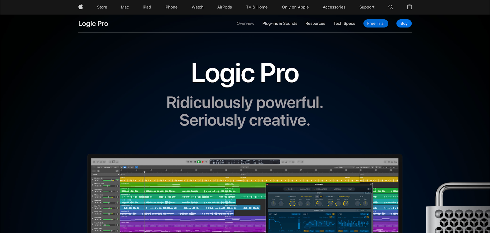Open the Drag No Overlap dropdown
This screenshot has width=490, height=233.
tap(365, 167)
